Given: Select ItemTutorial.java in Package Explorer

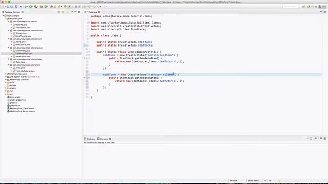Looking at the screenshot, I should [23, 45].
